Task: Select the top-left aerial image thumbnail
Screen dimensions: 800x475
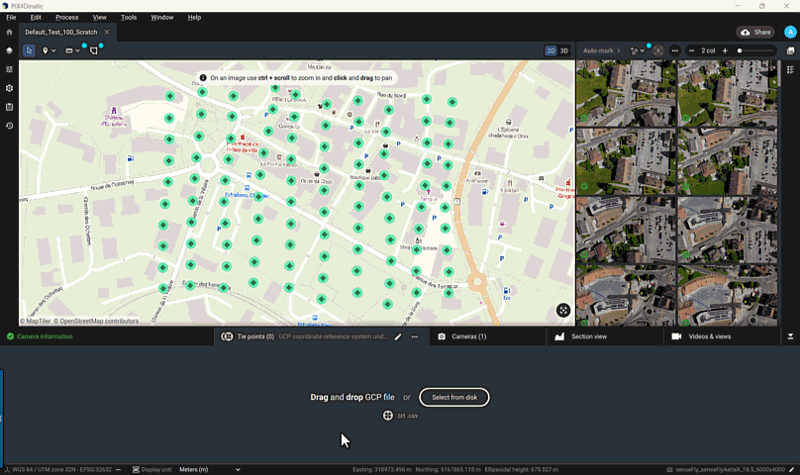Action: pyautogui.click(x=625, y=93)
